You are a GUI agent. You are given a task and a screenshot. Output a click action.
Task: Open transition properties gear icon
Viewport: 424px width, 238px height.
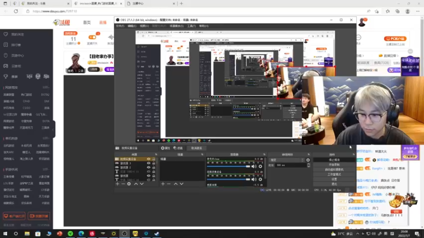click(308, 160)
